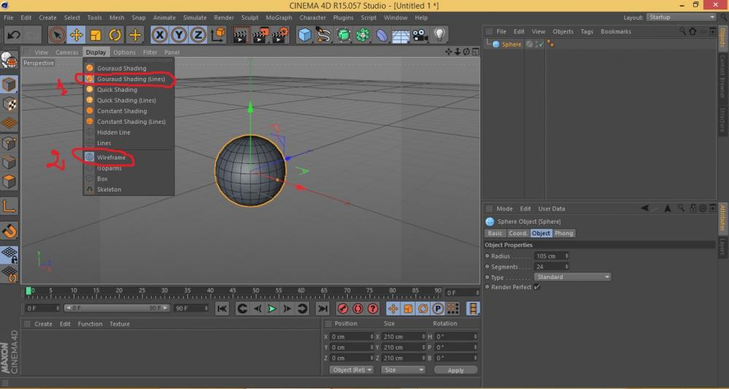Toggle the X-axis lock
The width and height of the screenshot is (729, 389).
coord(160,35)
